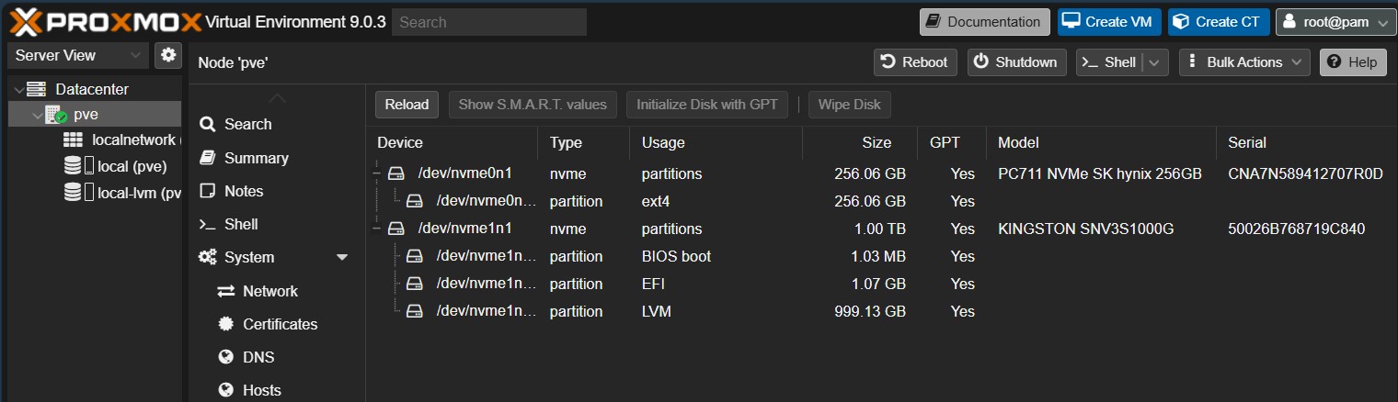The image size is (1398, 402).
Task: Click the Create VM button
Action: [x=1109, y=22]
